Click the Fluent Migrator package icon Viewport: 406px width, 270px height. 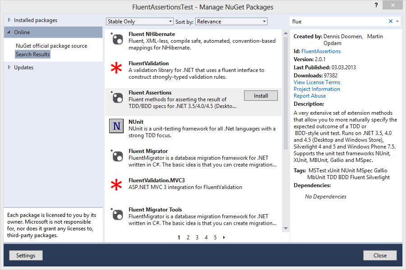tap(117, 156)
